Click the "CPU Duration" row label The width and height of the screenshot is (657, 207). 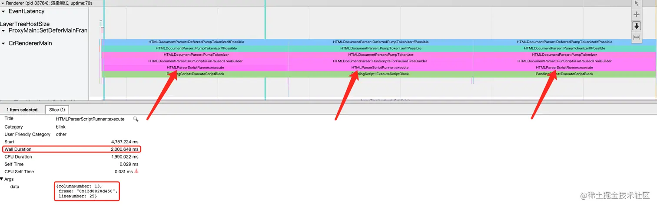click(18, 157)
